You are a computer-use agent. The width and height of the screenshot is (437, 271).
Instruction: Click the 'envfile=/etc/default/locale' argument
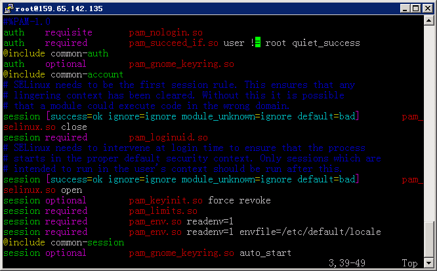coord(310,232)
